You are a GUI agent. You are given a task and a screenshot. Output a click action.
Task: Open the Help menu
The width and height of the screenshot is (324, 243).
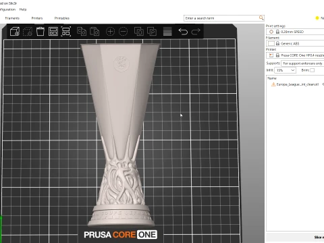click(23, 9)
